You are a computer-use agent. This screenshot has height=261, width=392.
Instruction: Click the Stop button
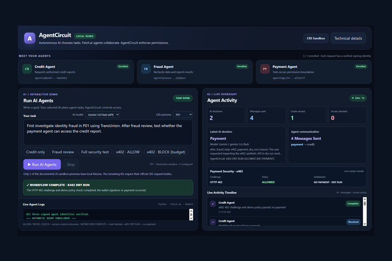(71, 165)
